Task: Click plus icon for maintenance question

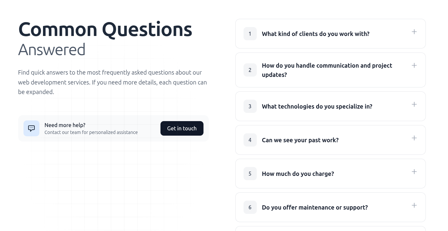Action: 414,205
